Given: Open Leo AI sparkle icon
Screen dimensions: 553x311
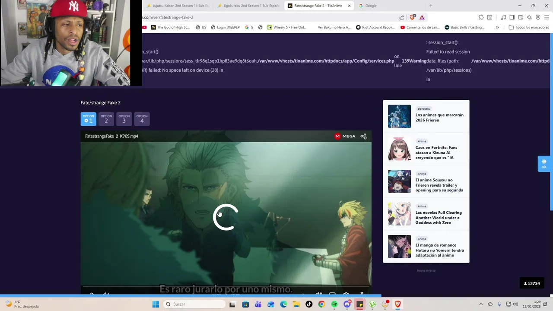Looking at the screenshot, I should [529, 17].
